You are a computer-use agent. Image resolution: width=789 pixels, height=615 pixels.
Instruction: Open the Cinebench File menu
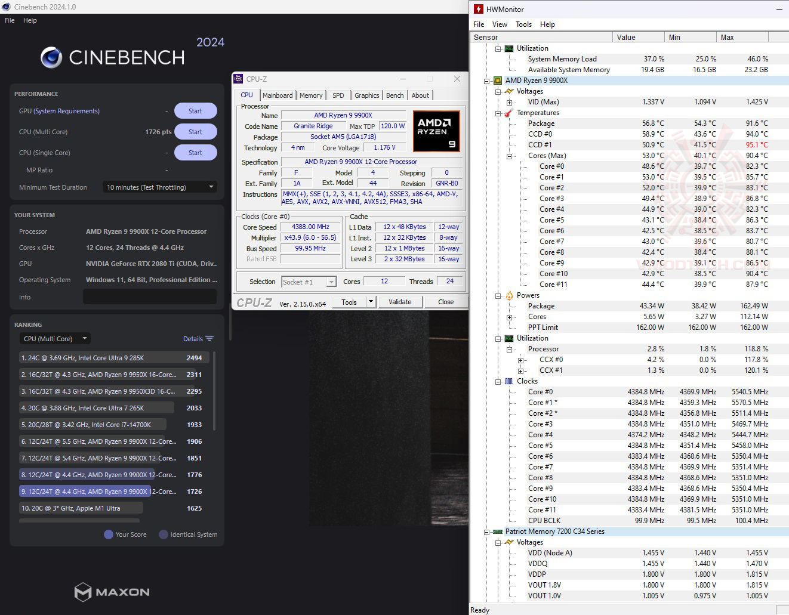point(10,20)
